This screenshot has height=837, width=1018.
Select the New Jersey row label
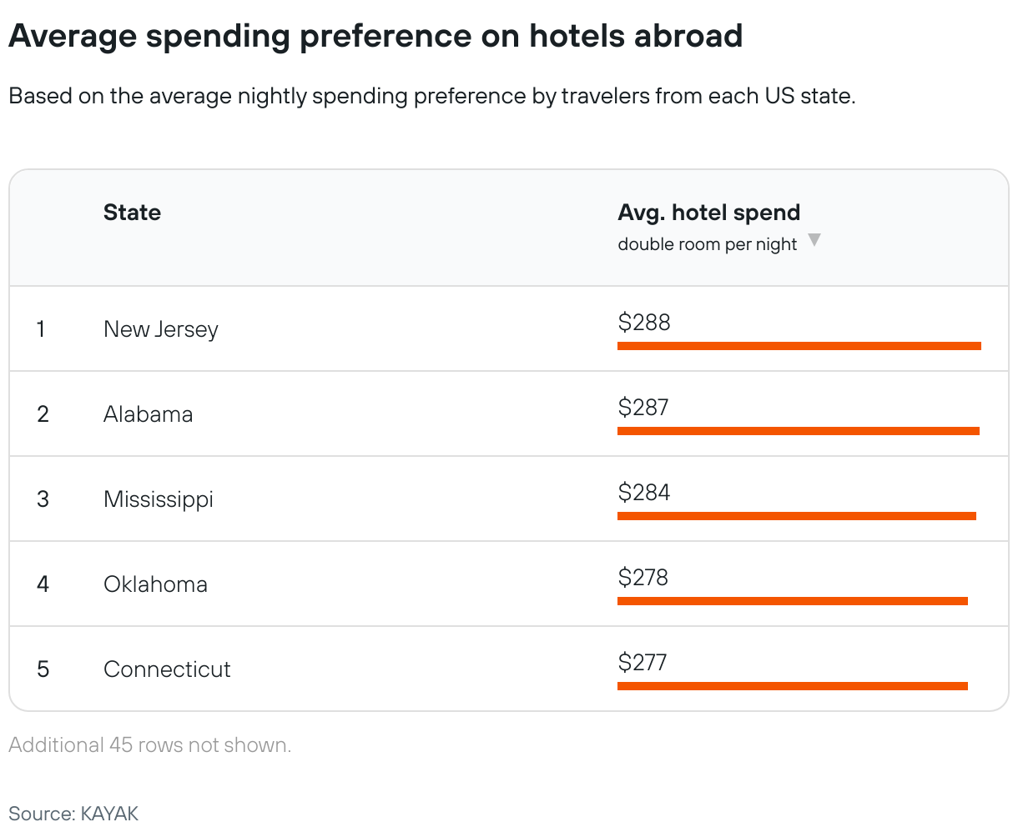pyautogui.click(x=160, y=329)
